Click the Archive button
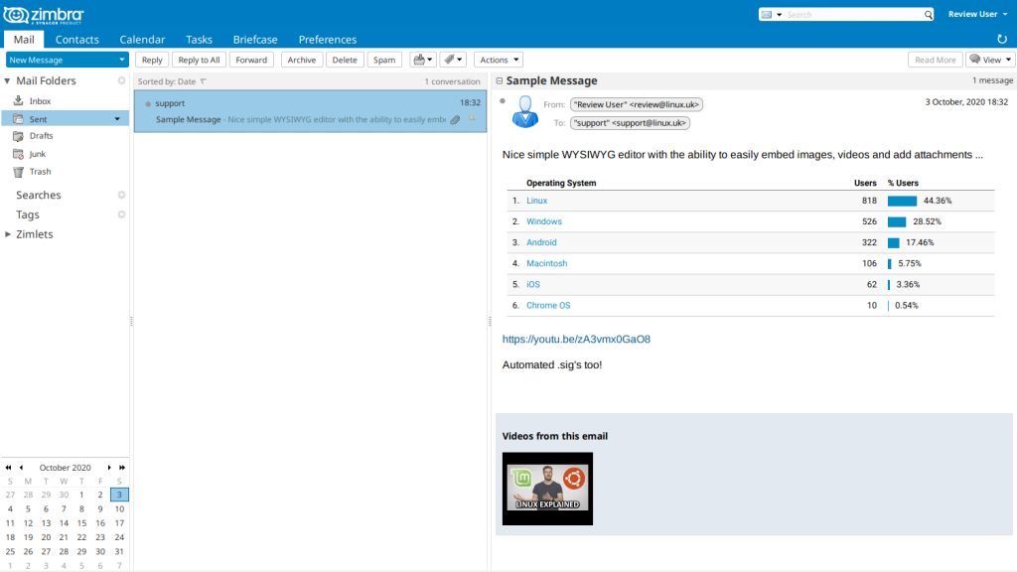Screen dimensions: 1017x572 [x=302, y=60]
